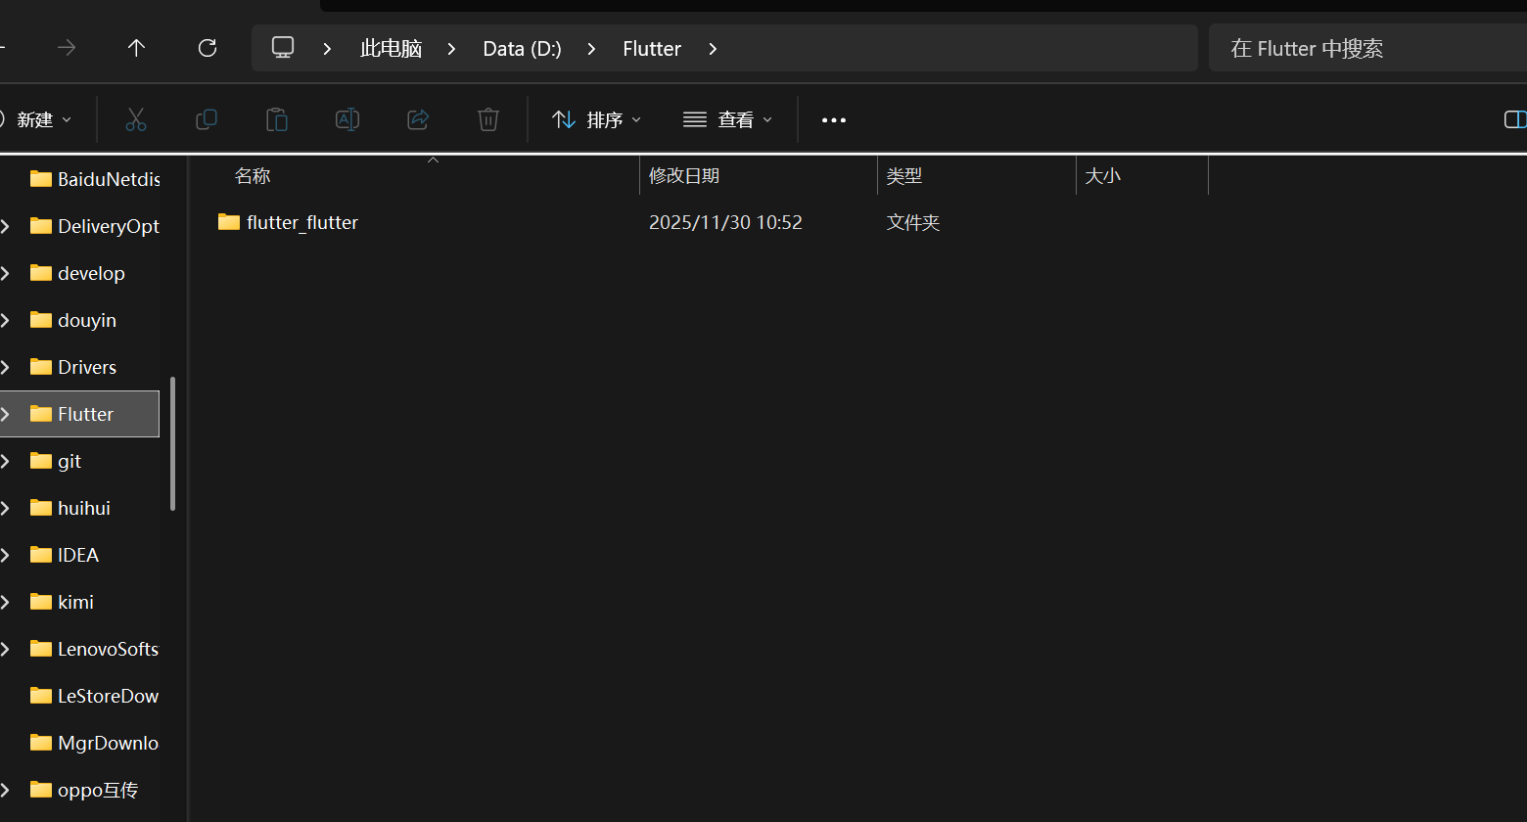Click the Refresh button
Viewport: 1527px width, 822px height.
[x=208, y=48]
